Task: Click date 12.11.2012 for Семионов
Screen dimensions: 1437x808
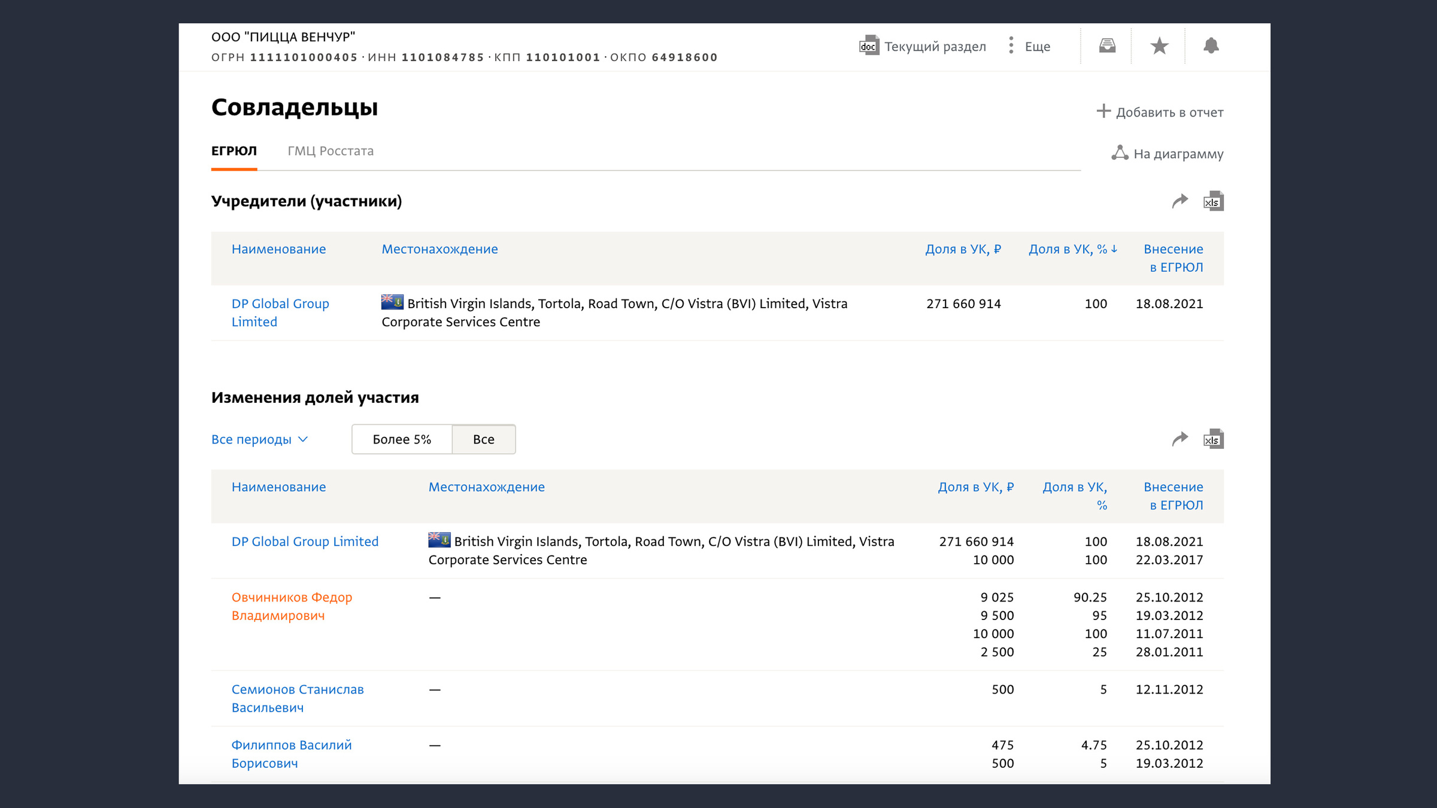Action: (x=1169, y=689)
